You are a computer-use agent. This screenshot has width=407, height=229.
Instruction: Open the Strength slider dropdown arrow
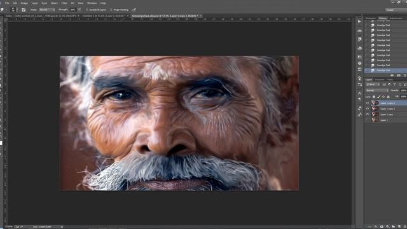pyautogui.click(x=79, y=10)
